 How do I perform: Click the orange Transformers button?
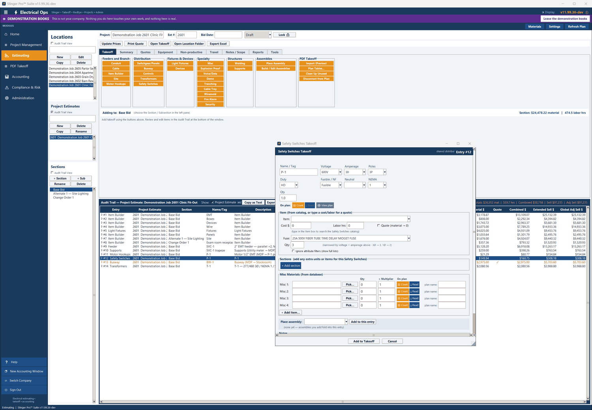148,79
